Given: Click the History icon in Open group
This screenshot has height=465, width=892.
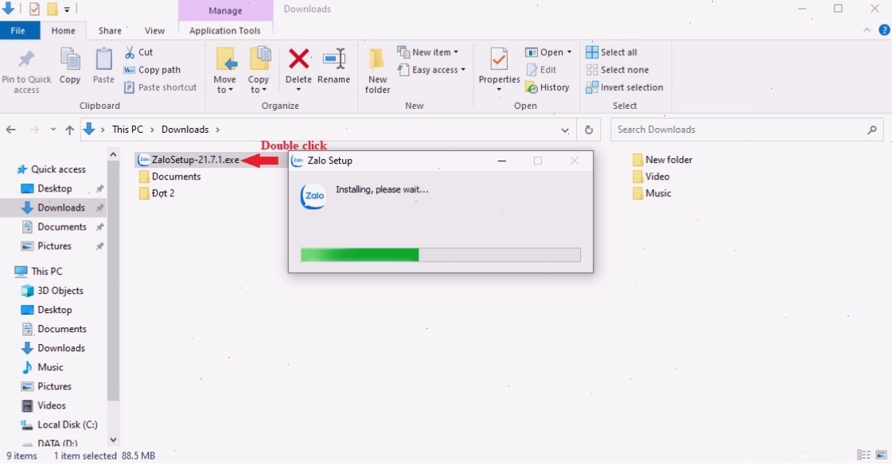Looking at the screenshot, I should click(x=532, y=87).
